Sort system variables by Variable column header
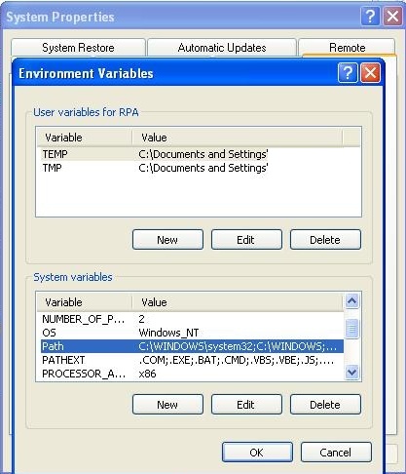 click(x=84, y=302)
